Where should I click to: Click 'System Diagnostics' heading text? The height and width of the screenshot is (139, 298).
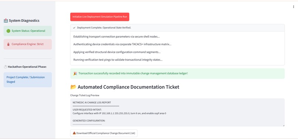click(x=24, y=20)
